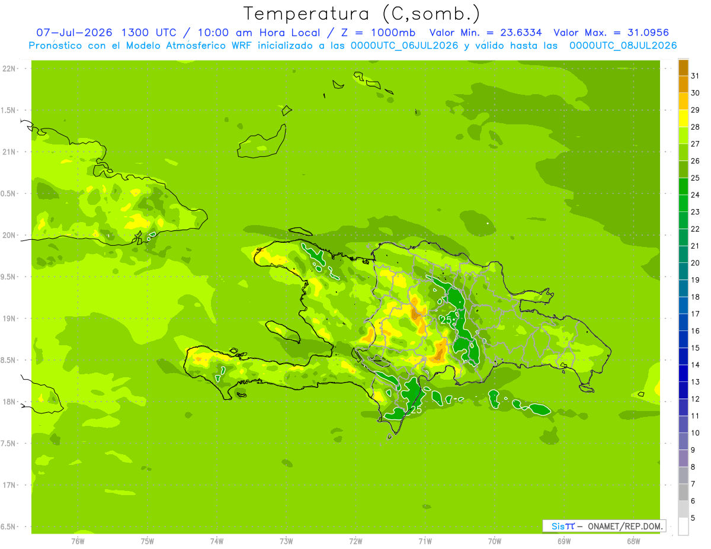
Task: Pick the colorbar swatch between 26 and 27
Action: tap(683, 153)
